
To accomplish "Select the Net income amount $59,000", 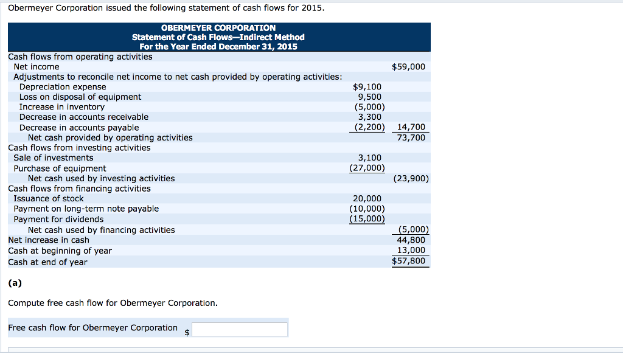I will pyautogui.click(x=408, y=67).
